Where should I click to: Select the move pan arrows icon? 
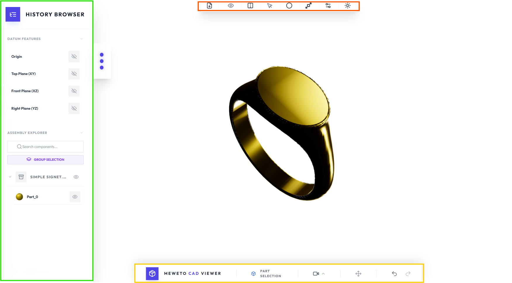pyautogui.click(x=359, y=274)
